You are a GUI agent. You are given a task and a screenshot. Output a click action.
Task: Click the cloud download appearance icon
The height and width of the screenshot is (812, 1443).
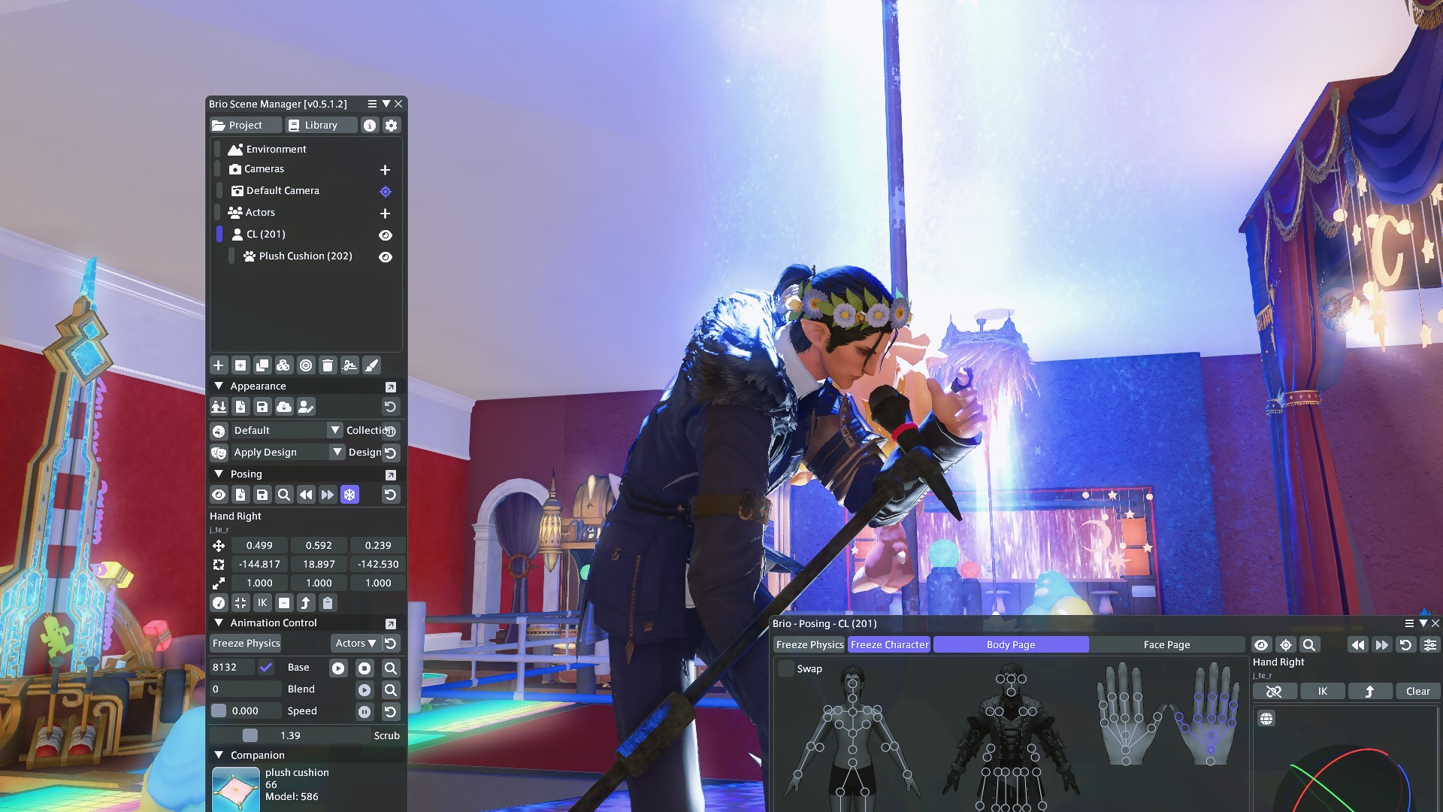[284, 407]
